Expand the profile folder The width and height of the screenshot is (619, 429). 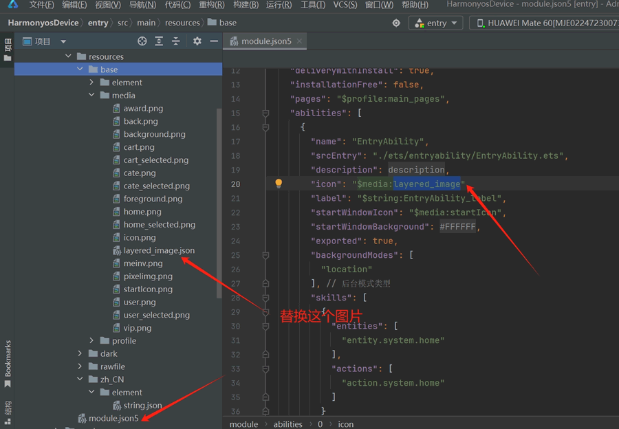point(91,340)
